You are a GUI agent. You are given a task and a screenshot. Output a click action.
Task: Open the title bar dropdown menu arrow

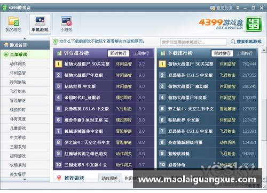click(x=238, y=8)
